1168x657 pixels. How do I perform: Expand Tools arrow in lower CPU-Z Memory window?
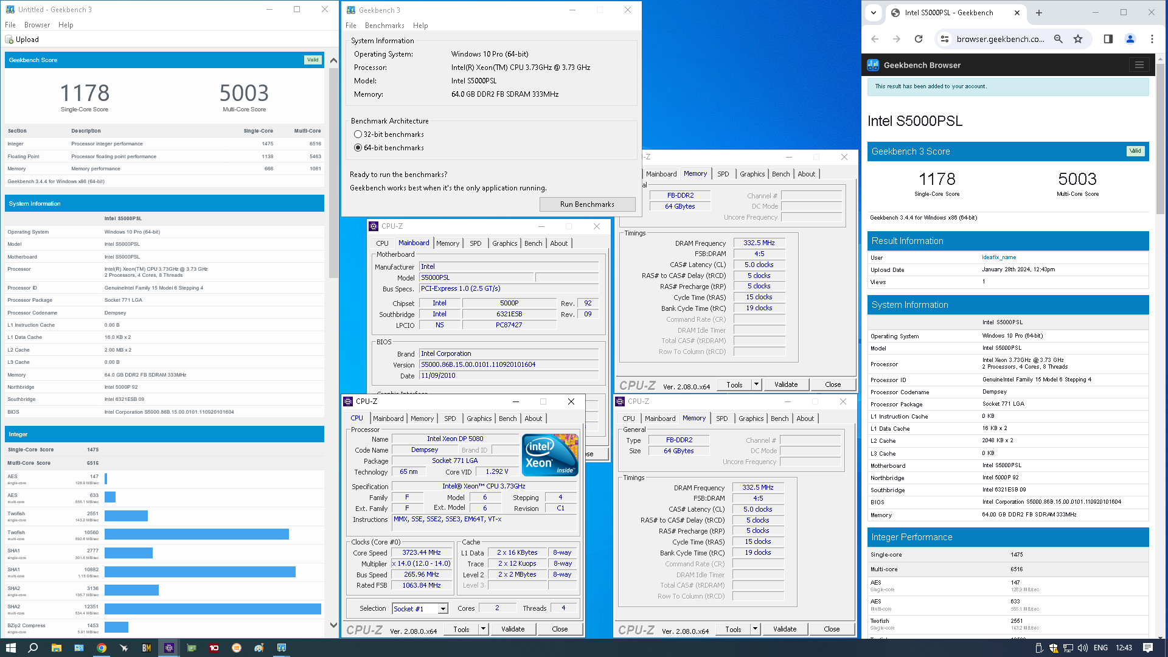tap(755, 630)
